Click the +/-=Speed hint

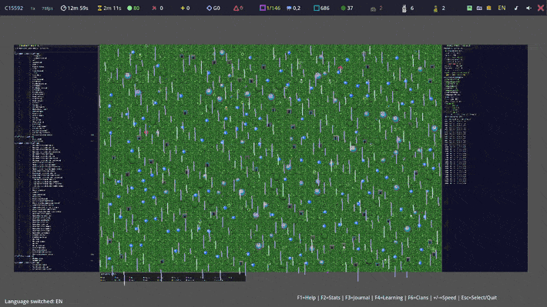point(445,298)
